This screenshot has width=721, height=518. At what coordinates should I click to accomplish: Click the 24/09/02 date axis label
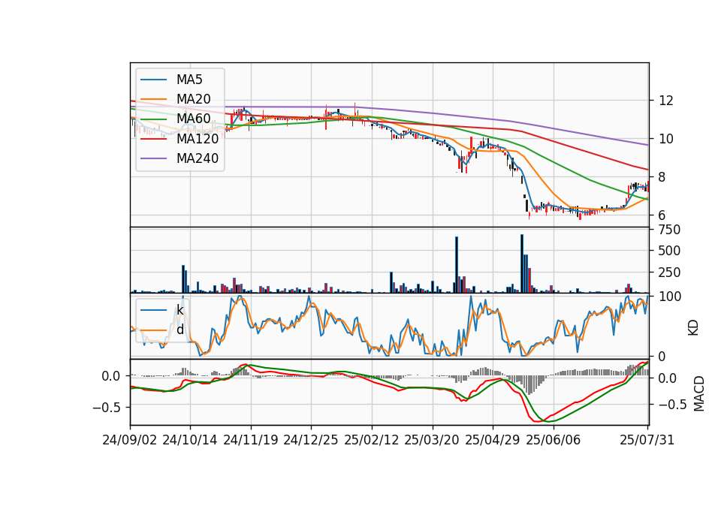click(x=130, y=440)
